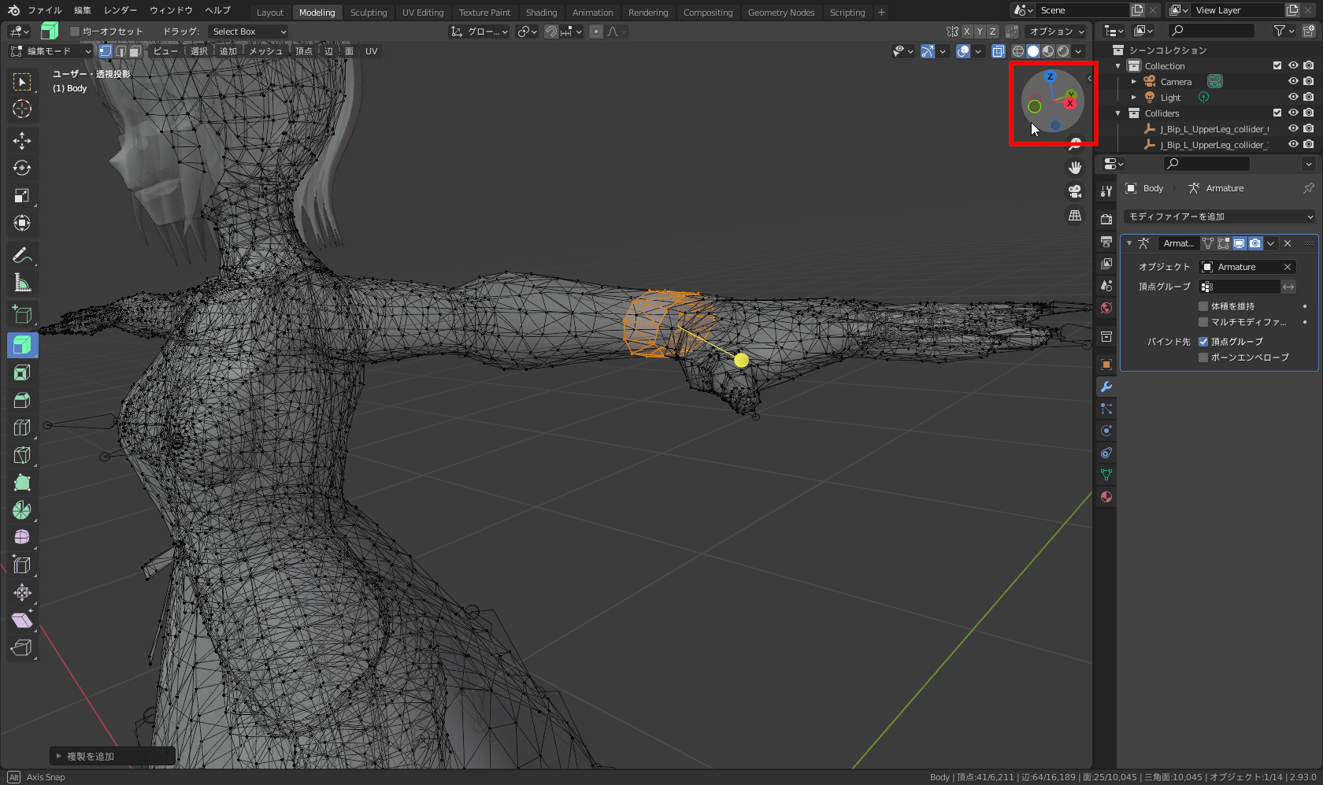Switch to the Sculpting workspace tab
This screenshot has height=785, width=1323.
pyautogui.click(x=369, y=13)
